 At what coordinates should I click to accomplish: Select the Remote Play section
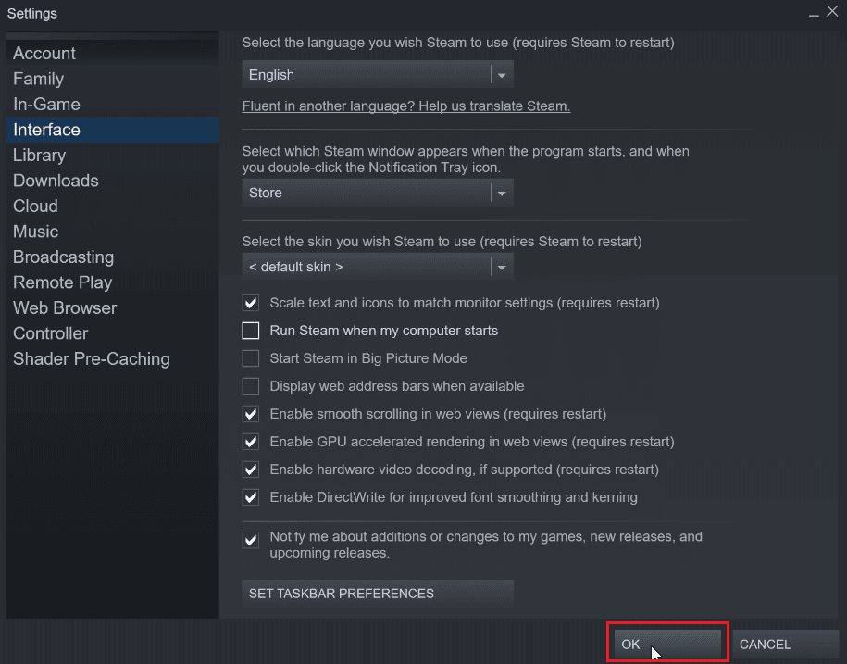click(x=62, y=282)
